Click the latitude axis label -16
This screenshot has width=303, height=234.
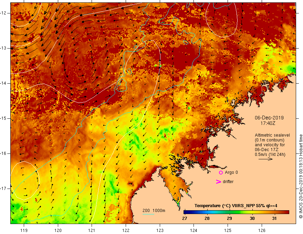click(3, 153)
